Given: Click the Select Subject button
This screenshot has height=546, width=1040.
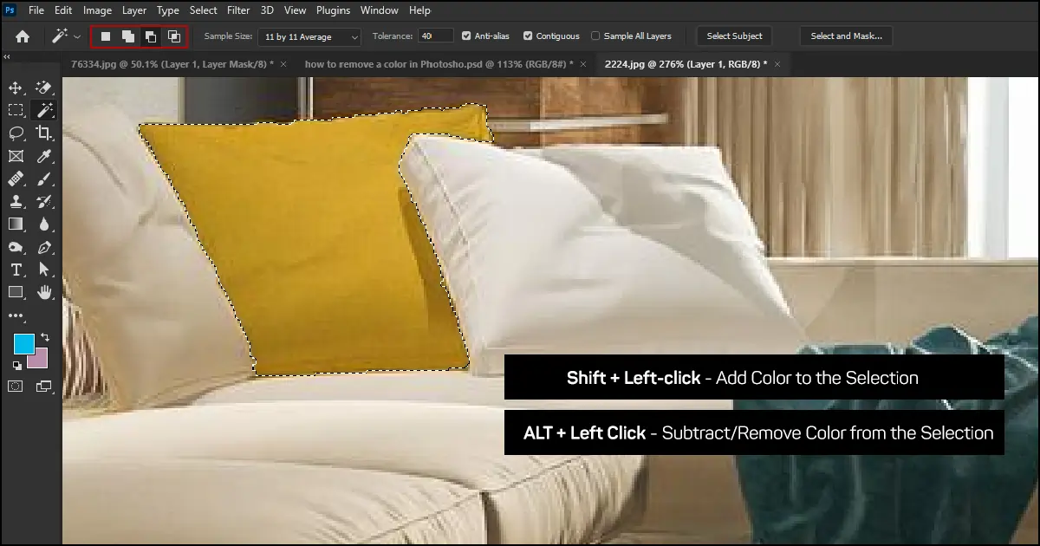Looking at the screenshot, I should pos(734,36).
